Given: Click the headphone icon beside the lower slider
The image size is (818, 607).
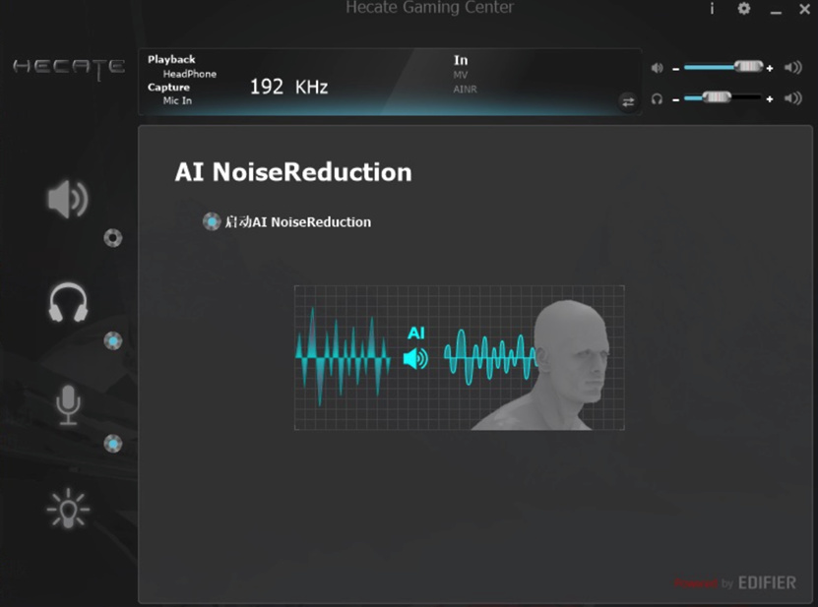Looking at the screenshot, I should coord(658,98).
